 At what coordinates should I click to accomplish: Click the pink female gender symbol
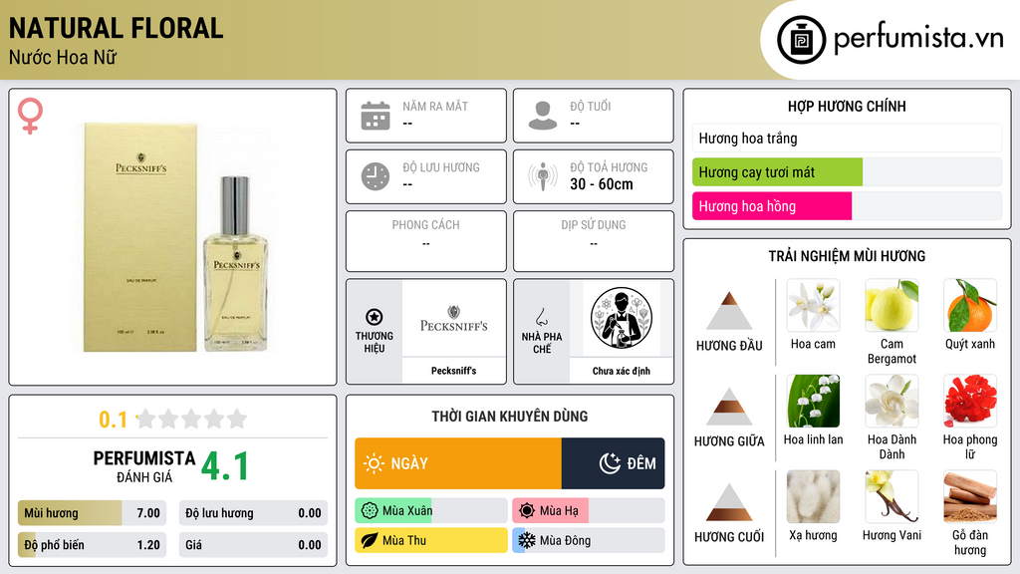pyautogui.click(x=30, y=116)
